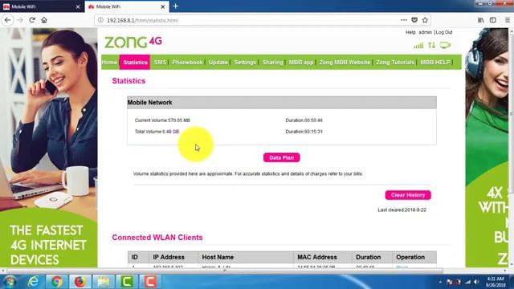The image size is (514, 289).
Task: Click the connected devices monitor icon
Action: (445, 45)
